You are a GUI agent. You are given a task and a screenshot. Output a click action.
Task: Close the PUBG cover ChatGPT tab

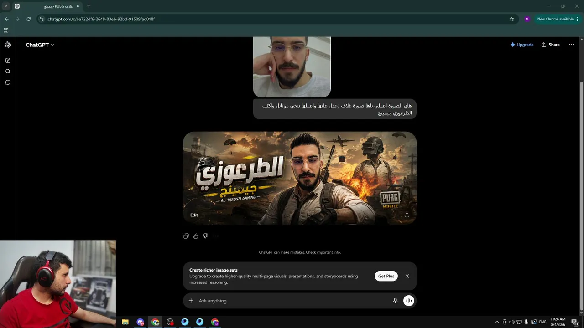(x=78, y=6)
